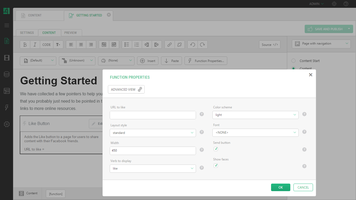Screen dimensions: 356x200
Task: Toggle the Show faces checkbox
Action: [216, 166]
